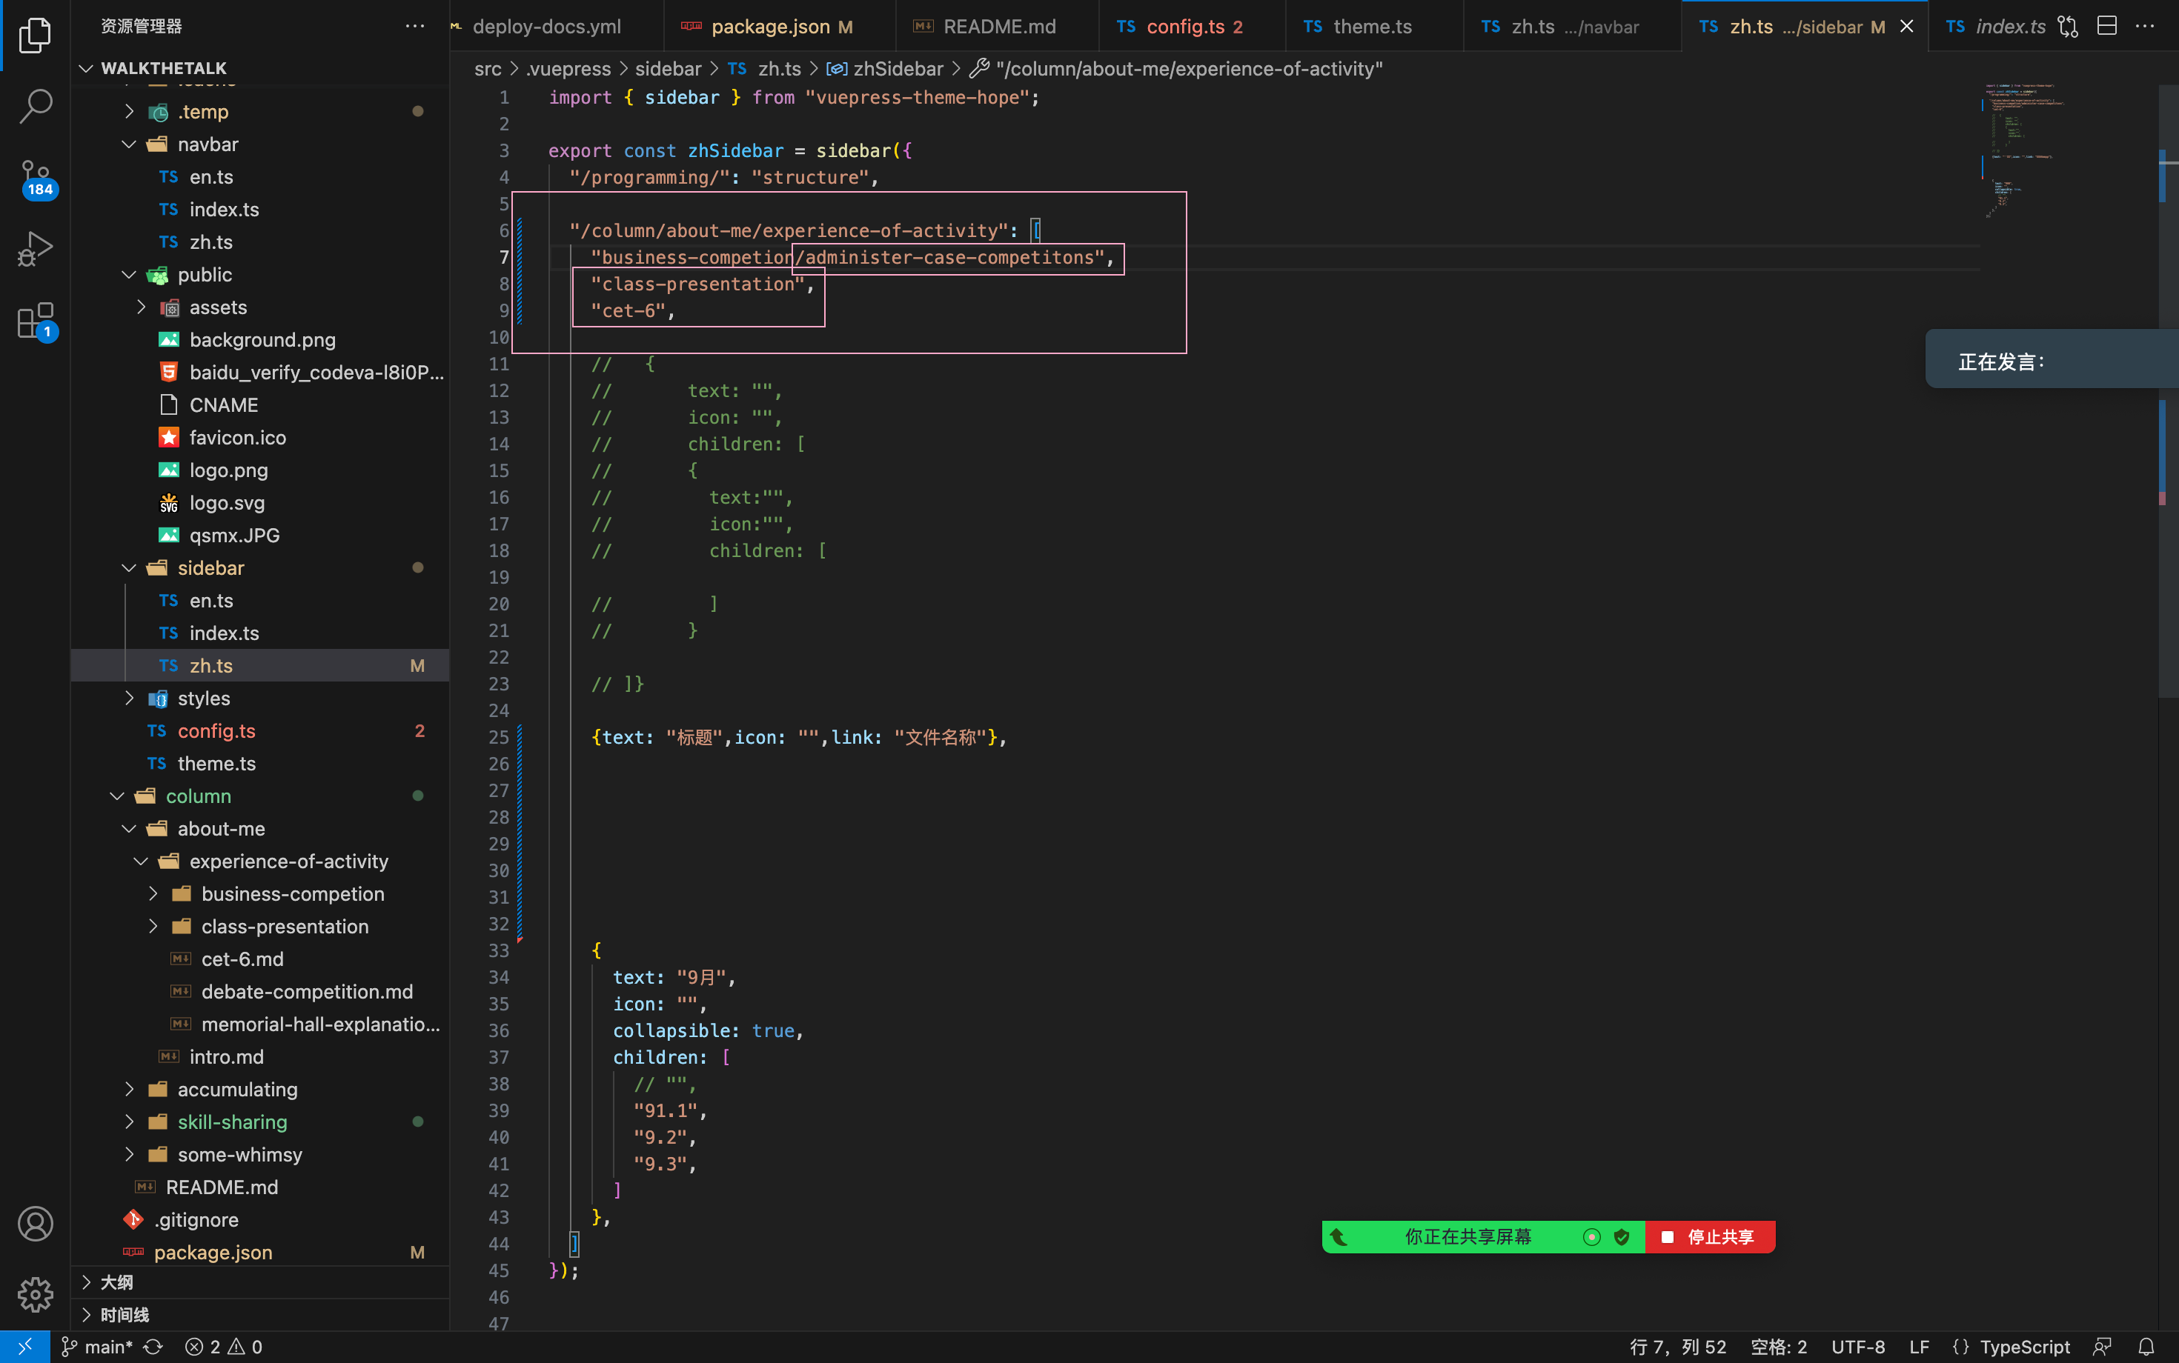Switch to package.json tab
Image resolution: width=2179 pixels, height=1363 pixels.
click(x=780, y=26)
